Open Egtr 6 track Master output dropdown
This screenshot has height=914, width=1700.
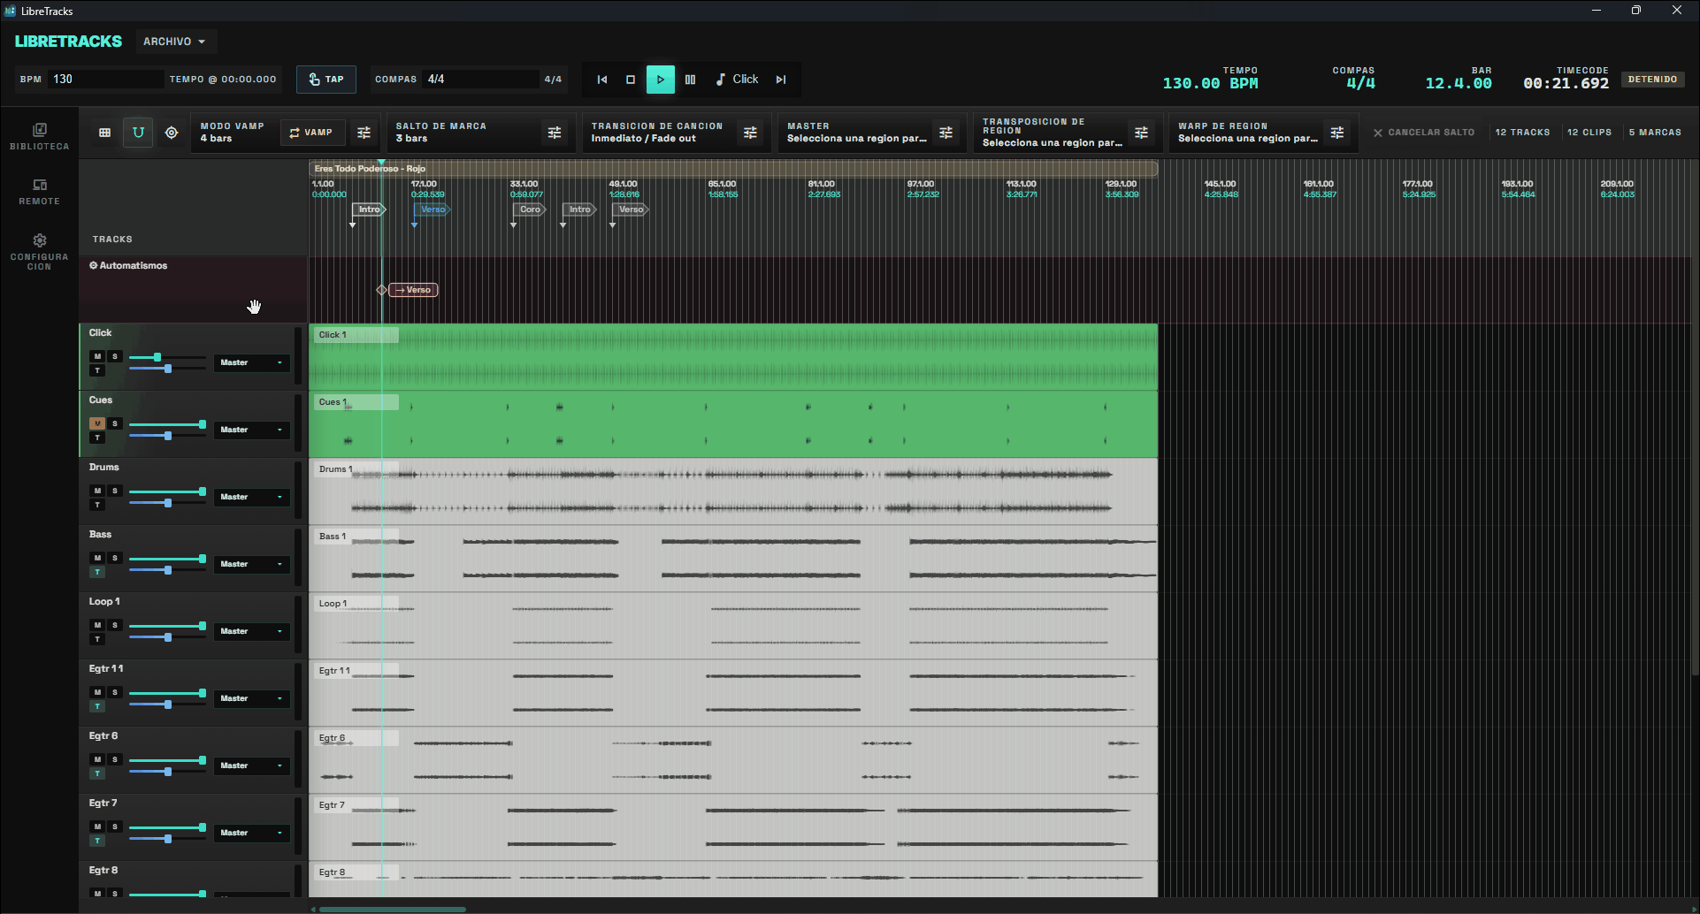point(251,765)
